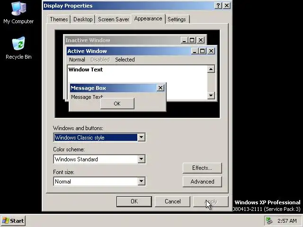
Task: Click the Active Window close icon in preview
Action: click(211, 51)
